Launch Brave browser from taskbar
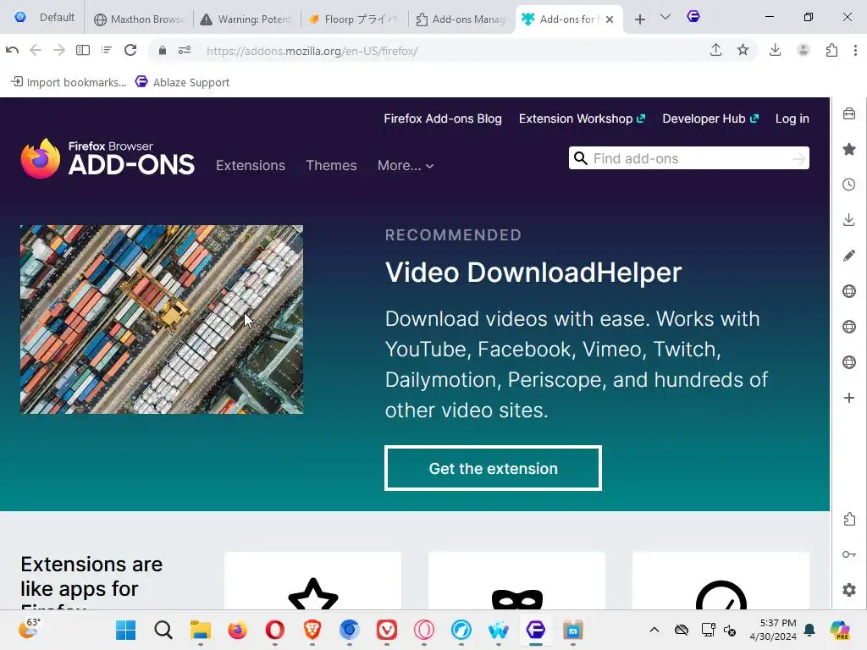867x650 pixels. point(312,630)
